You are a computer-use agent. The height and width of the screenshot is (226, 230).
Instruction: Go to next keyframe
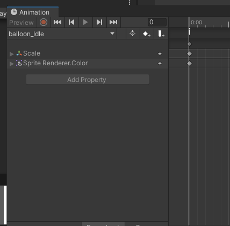point(99,22)
